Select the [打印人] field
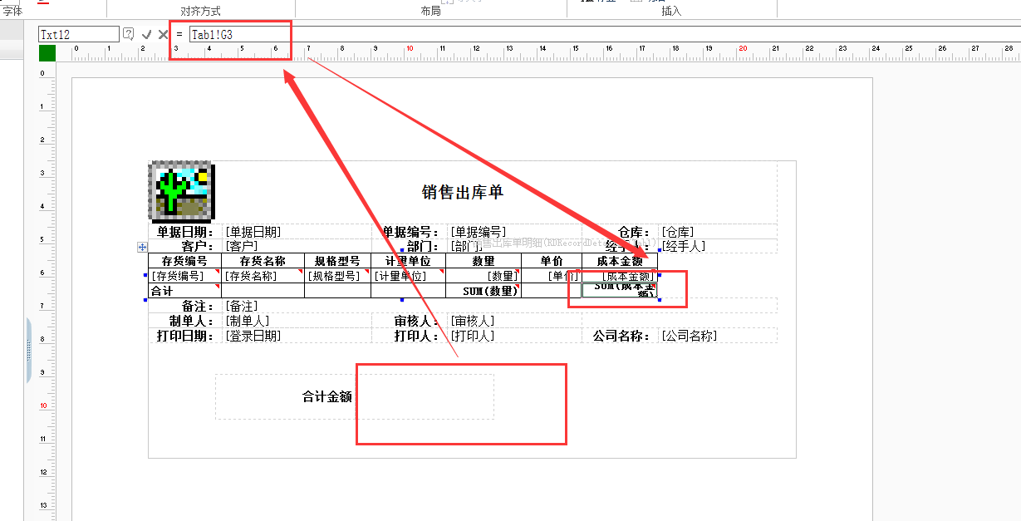Screen dimensions: 1021x521 (x=471, y=336)
